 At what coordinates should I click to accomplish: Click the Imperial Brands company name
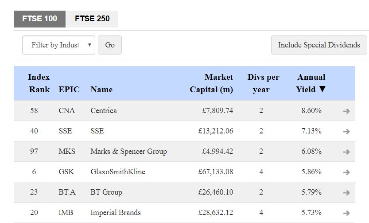click(115, 213)
